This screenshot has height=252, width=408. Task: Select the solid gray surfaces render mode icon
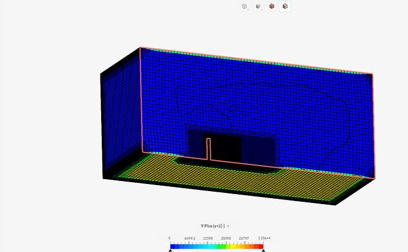point(258,7)
